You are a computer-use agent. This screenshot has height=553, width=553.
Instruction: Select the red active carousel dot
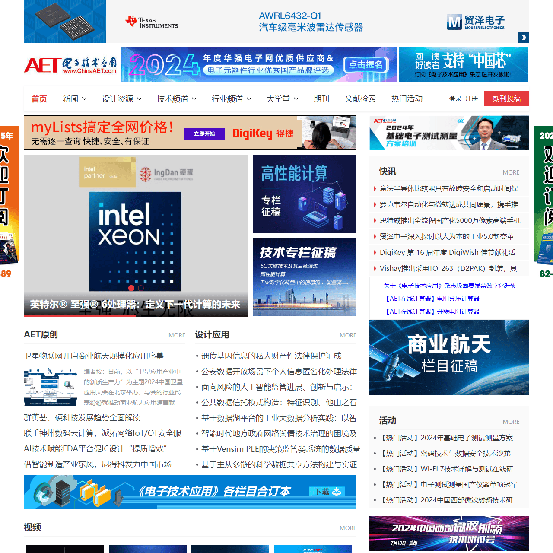(131, 288)
